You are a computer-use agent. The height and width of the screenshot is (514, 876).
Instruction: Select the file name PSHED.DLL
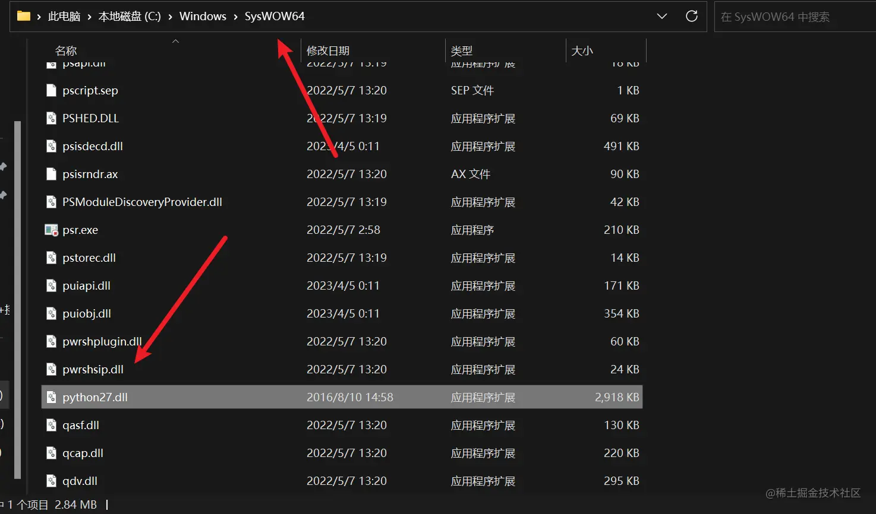(x=90, y=118)
